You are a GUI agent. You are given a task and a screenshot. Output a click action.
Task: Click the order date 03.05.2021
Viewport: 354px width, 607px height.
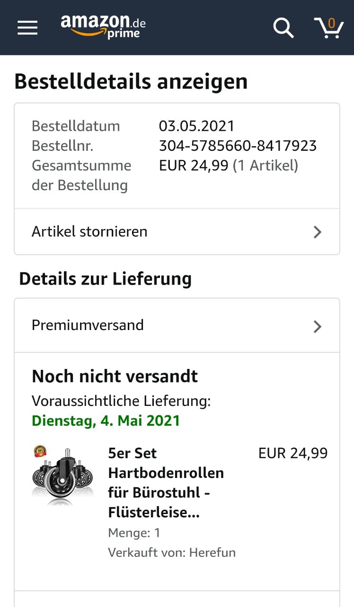click(x=196, y=126)
